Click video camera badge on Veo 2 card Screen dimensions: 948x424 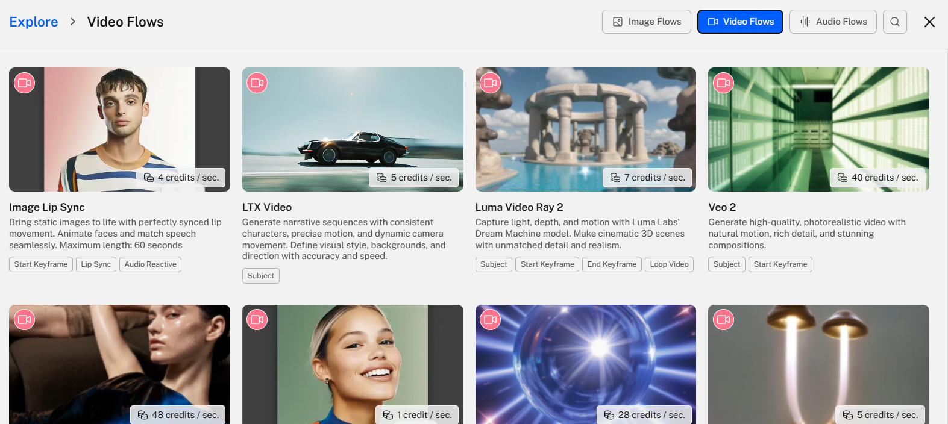click(723, 83)
